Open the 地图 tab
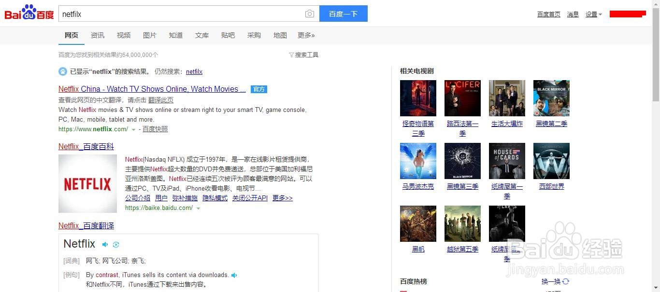 [x=280, y=35]
